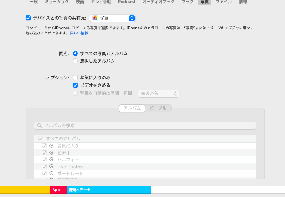The height and width of the screenshot is (197, 285).
Task: Select the セルフィー album name
Action: [x=68, y=160]
